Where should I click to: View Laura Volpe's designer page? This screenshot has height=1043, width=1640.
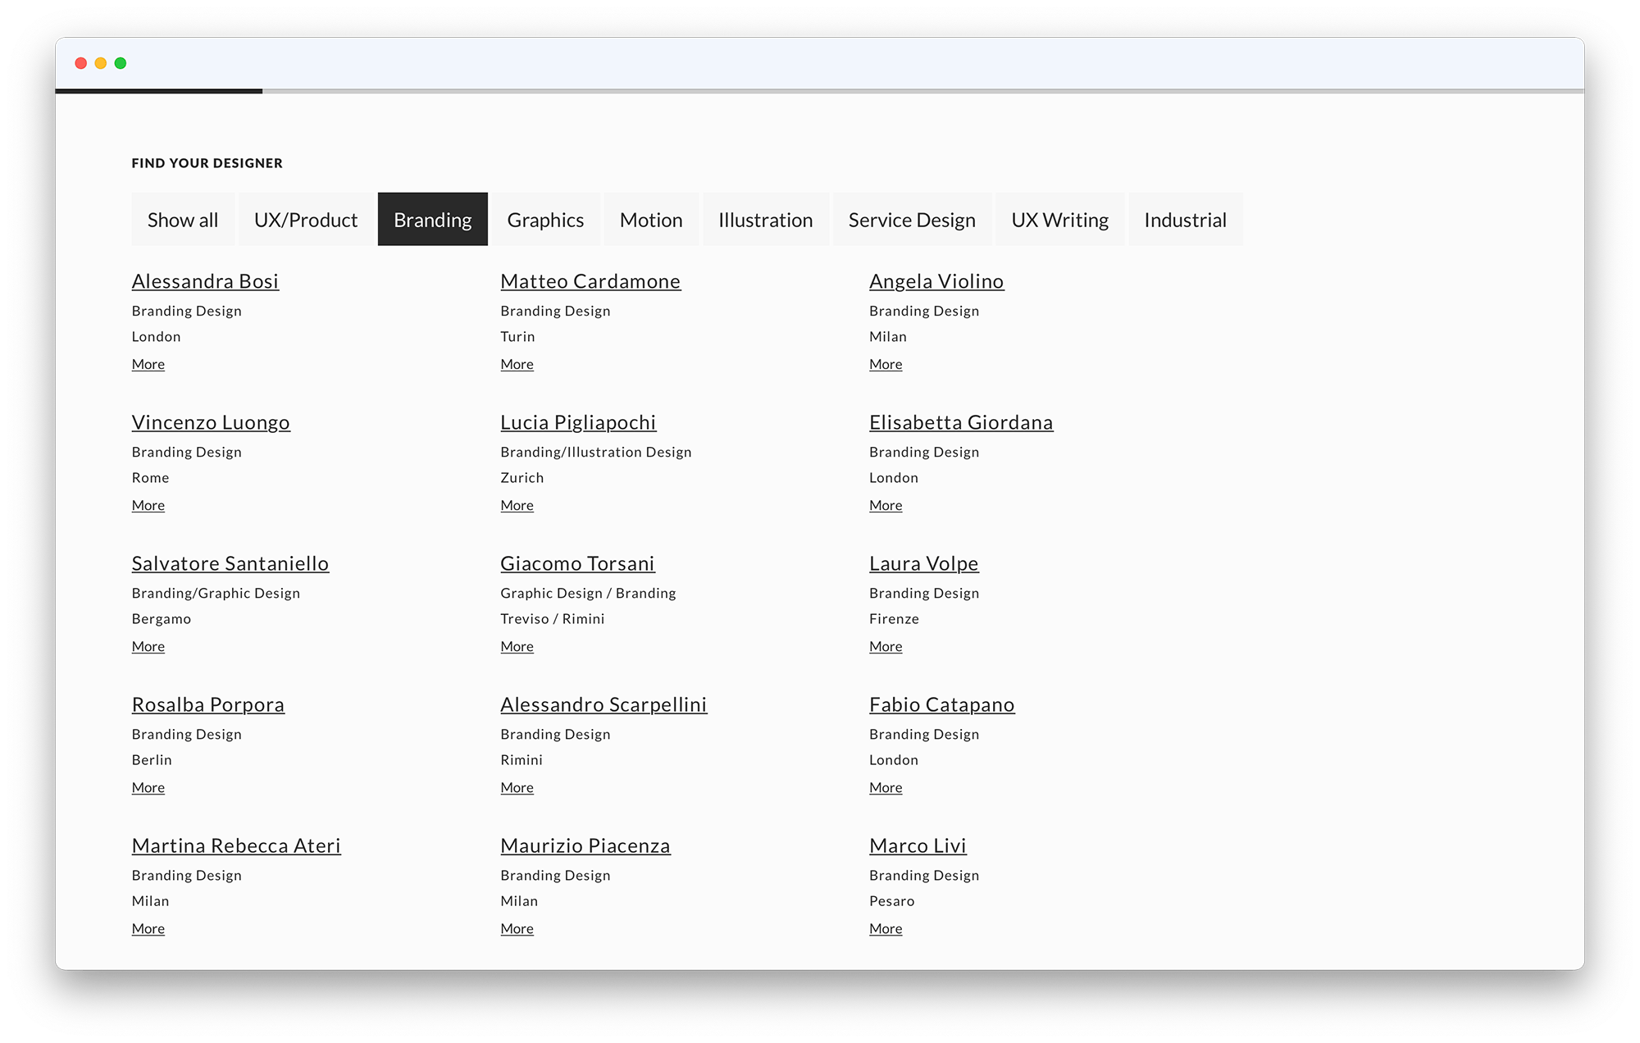coord(924,563)
